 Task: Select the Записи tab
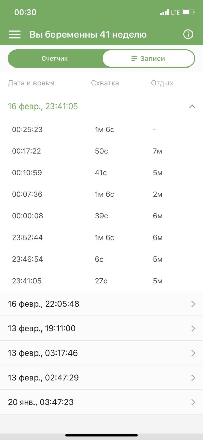pyautogui.click(x=148, y=59)
